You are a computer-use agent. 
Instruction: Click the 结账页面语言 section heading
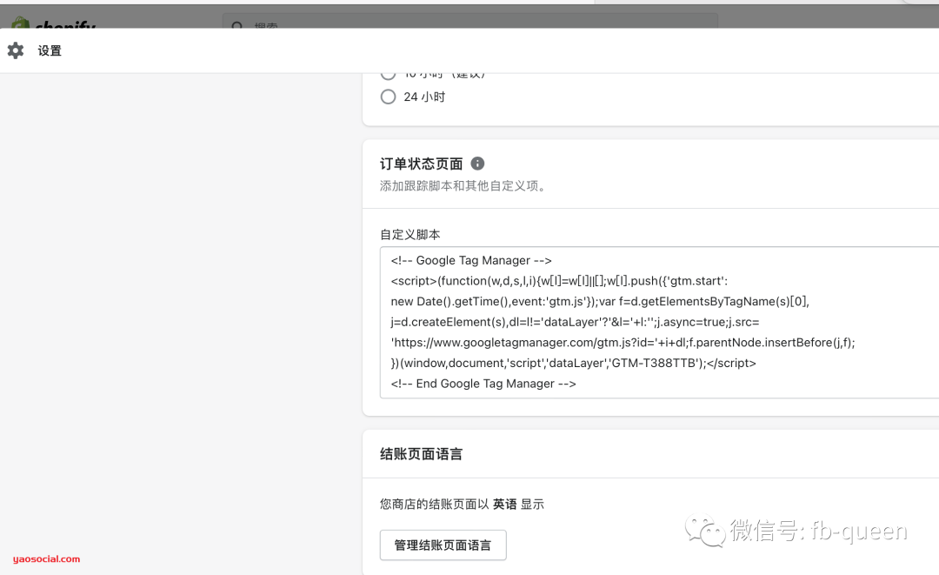point(423,453)
